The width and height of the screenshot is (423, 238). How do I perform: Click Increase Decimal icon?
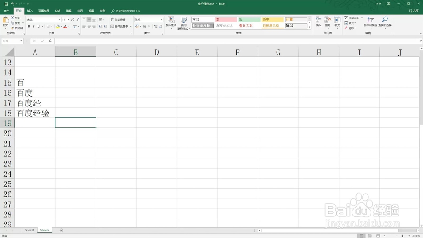156,27
